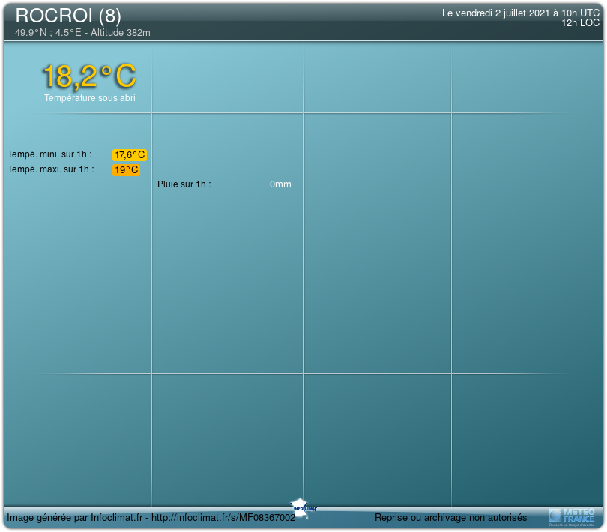Click the 0mm rainfall value
607x532 pixels.
click(280, 184)
